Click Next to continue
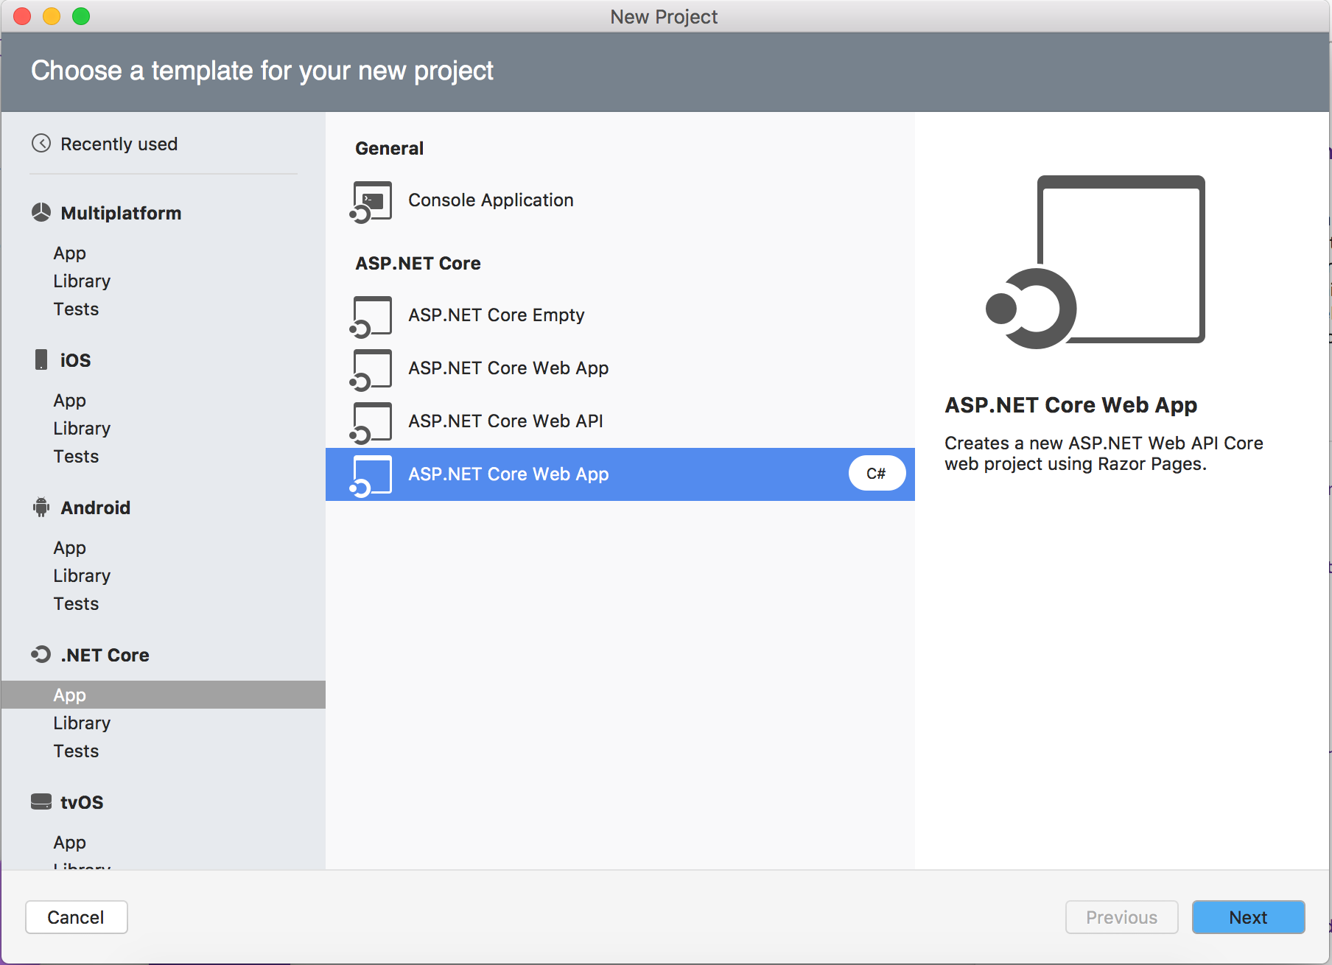 pos(1248,917)
